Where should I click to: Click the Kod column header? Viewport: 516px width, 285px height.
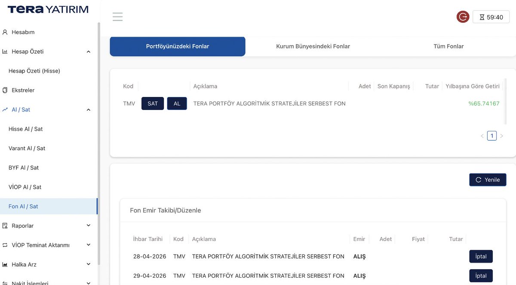coord(128,86)
